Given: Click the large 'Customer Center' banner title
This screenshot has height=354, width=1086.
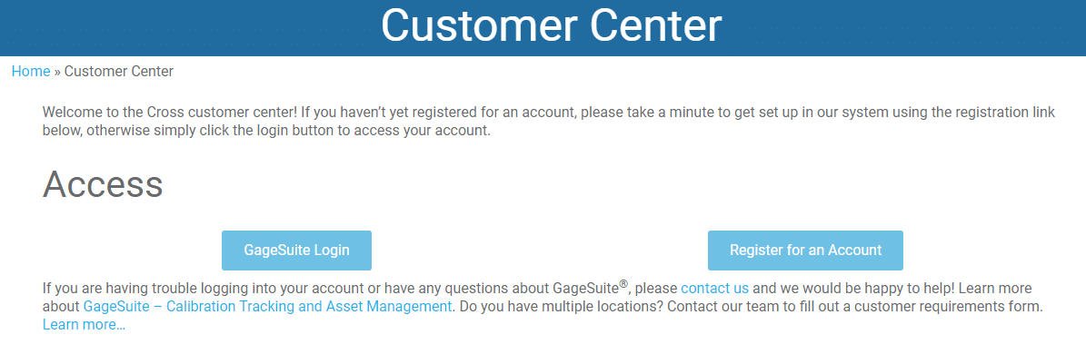Looking at the screenshot, I should pos(552,26).
